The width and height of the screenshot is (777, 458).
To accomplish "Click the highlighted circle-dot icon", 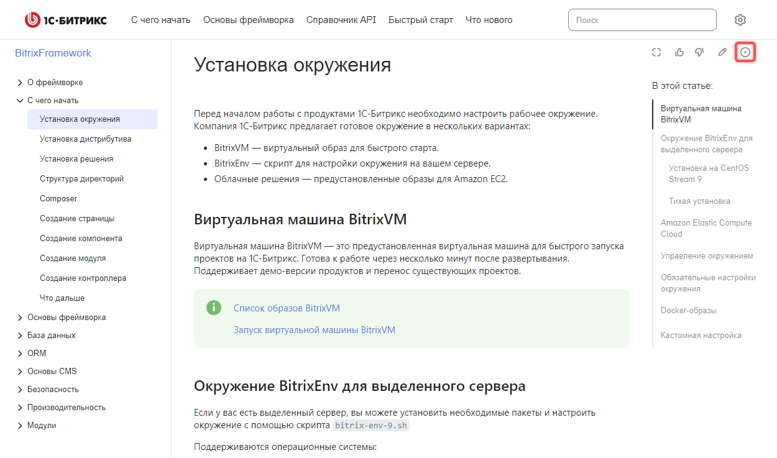I will click(x=745, y=53).
